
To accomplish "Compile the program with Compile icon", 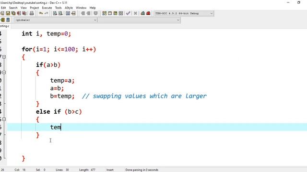I will tap(105, 13).
